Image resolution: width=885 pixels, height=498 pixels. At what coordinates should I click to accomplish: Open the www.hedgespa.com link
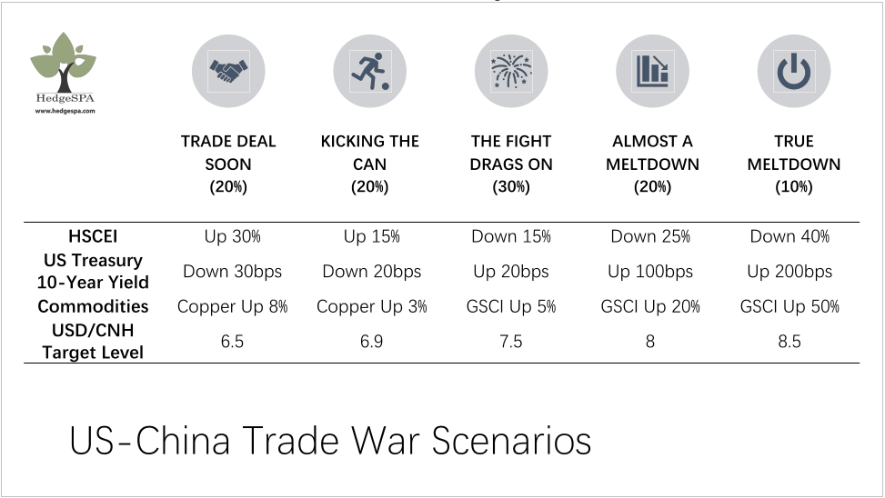point(65,111)
